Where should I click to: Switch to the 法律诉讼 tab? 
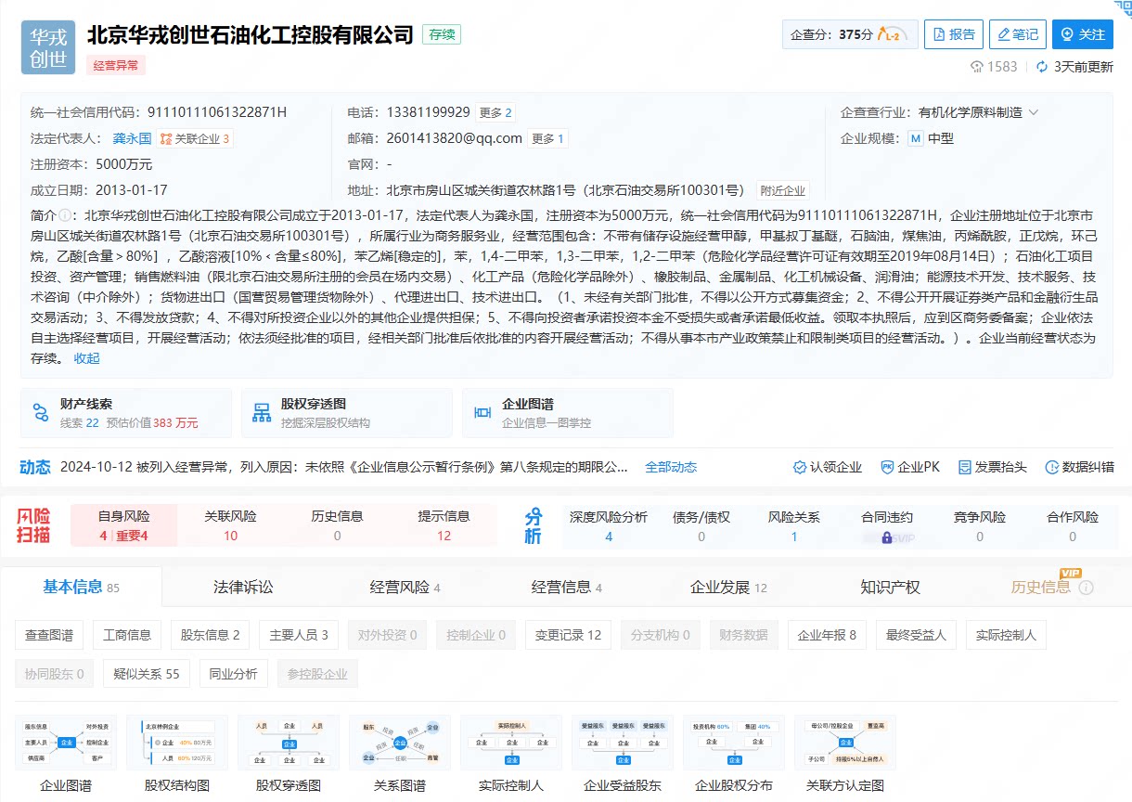click(x=243, y=587)
